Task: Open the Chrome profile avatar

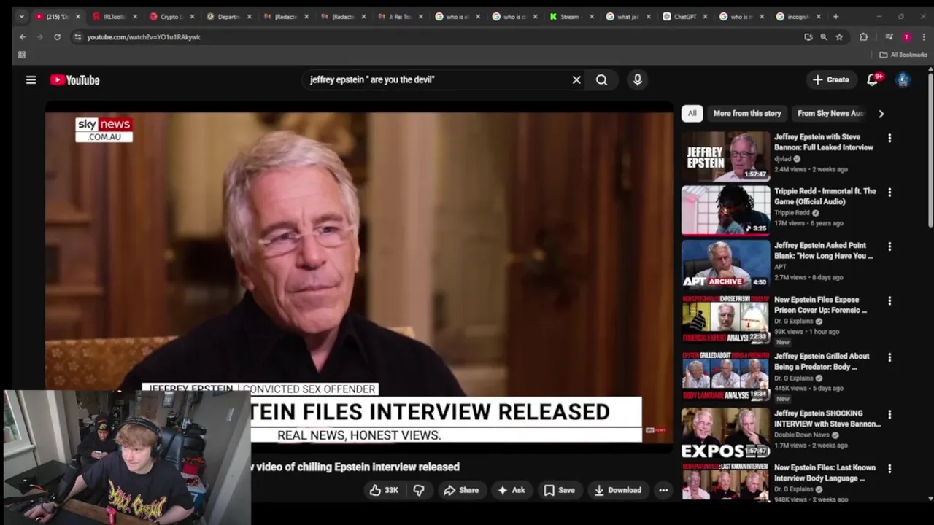Action: tap(906, 36)
